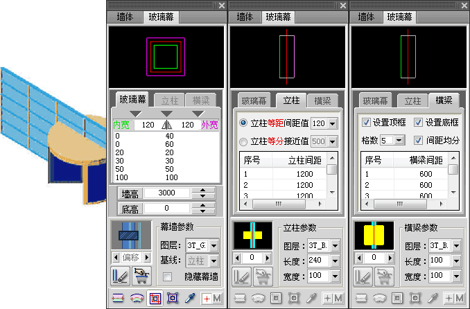Image resolution: width=470 pixels, height=309 pixels.
Task: Click the 偏移 button below curtain wall thumbnail
Action: (x=130, y=257)
